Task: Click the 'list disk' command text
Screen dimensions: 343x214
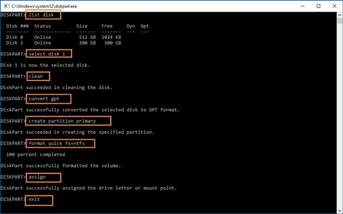Action: (x=41, y=15)
